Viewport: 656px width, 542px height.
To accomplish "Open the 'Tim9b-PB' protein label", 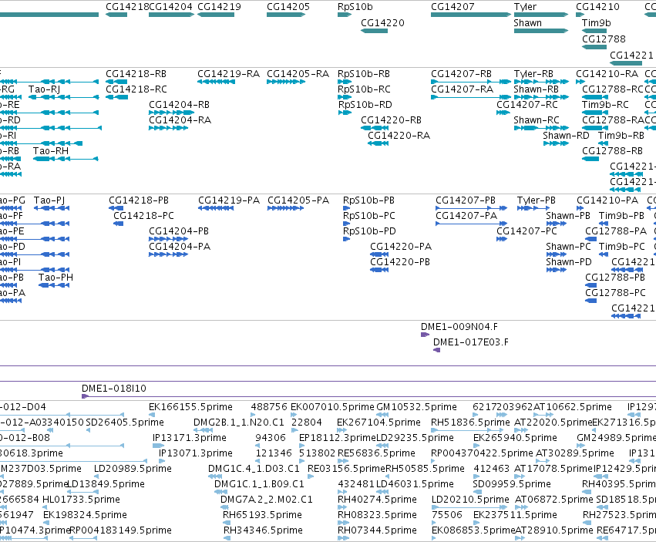I will [621, 216].
